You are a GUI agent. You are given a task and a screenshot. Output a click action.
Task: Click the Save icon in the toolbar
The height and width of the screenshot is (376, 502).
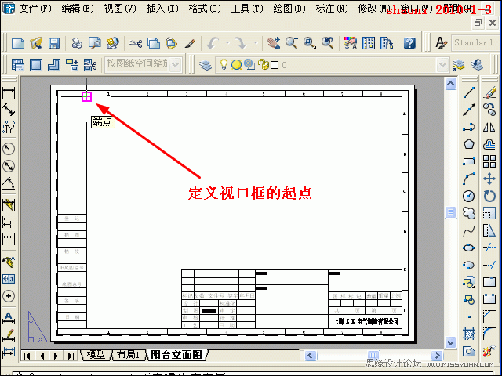(x=54, y=43)
